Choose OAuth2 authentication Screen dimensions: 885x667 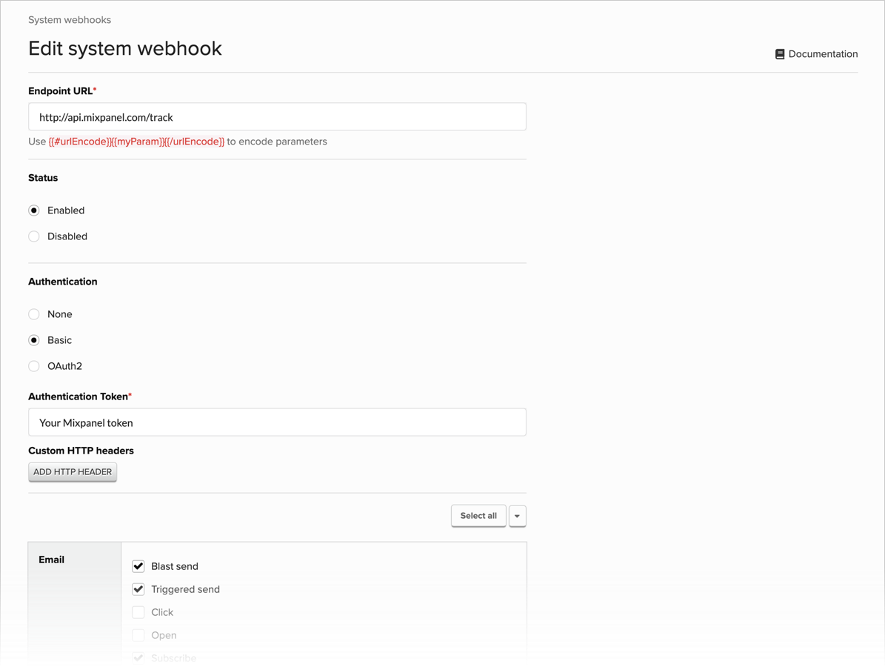pyautogui.click(x=33, y=365)
